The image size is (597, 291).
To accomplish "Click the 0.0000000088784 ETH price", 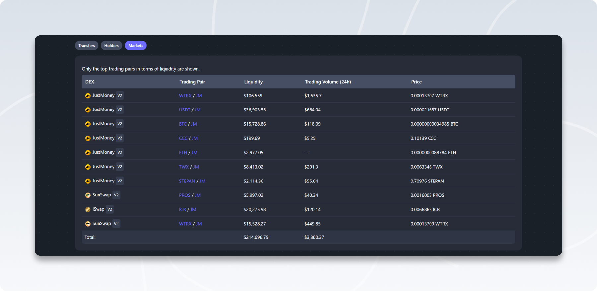I will 433,153.
